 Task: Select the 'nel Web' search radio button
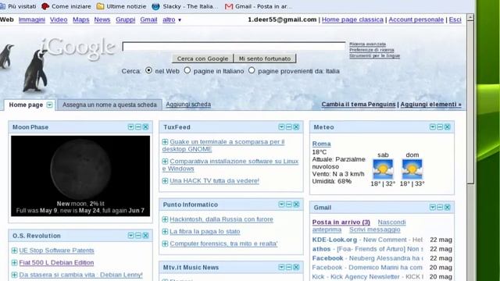[148, 70]
